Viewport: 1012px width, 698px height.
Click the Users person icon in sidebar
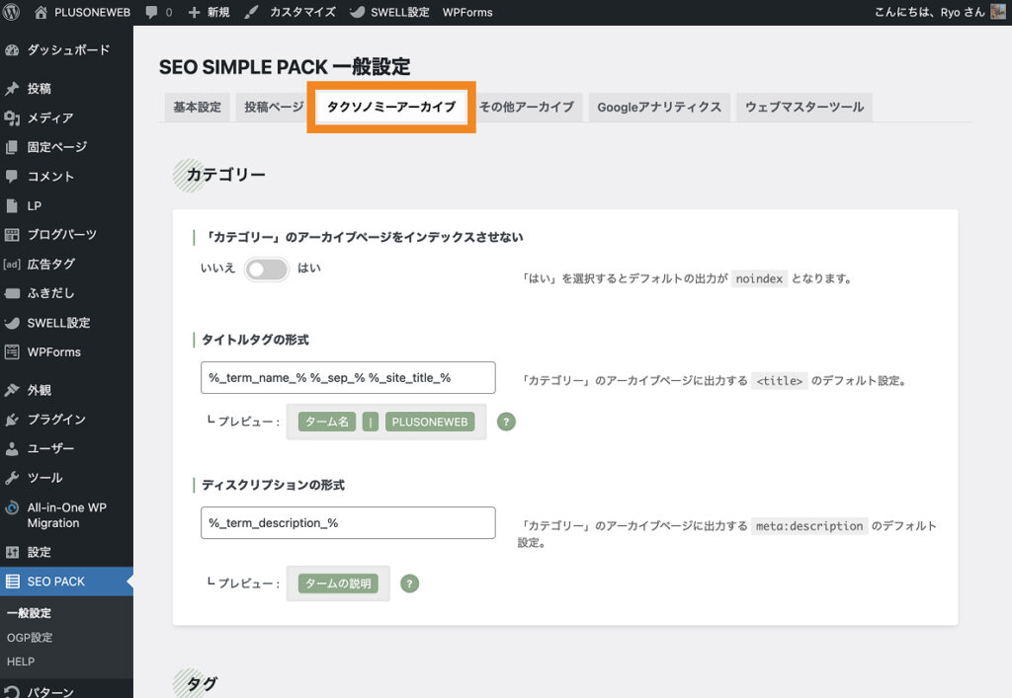click(x=13, y=449)
